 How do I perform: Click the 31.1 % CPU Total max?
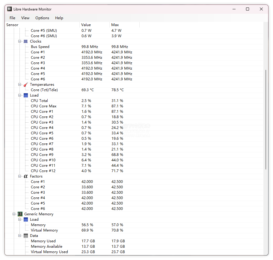pos(117,101)
